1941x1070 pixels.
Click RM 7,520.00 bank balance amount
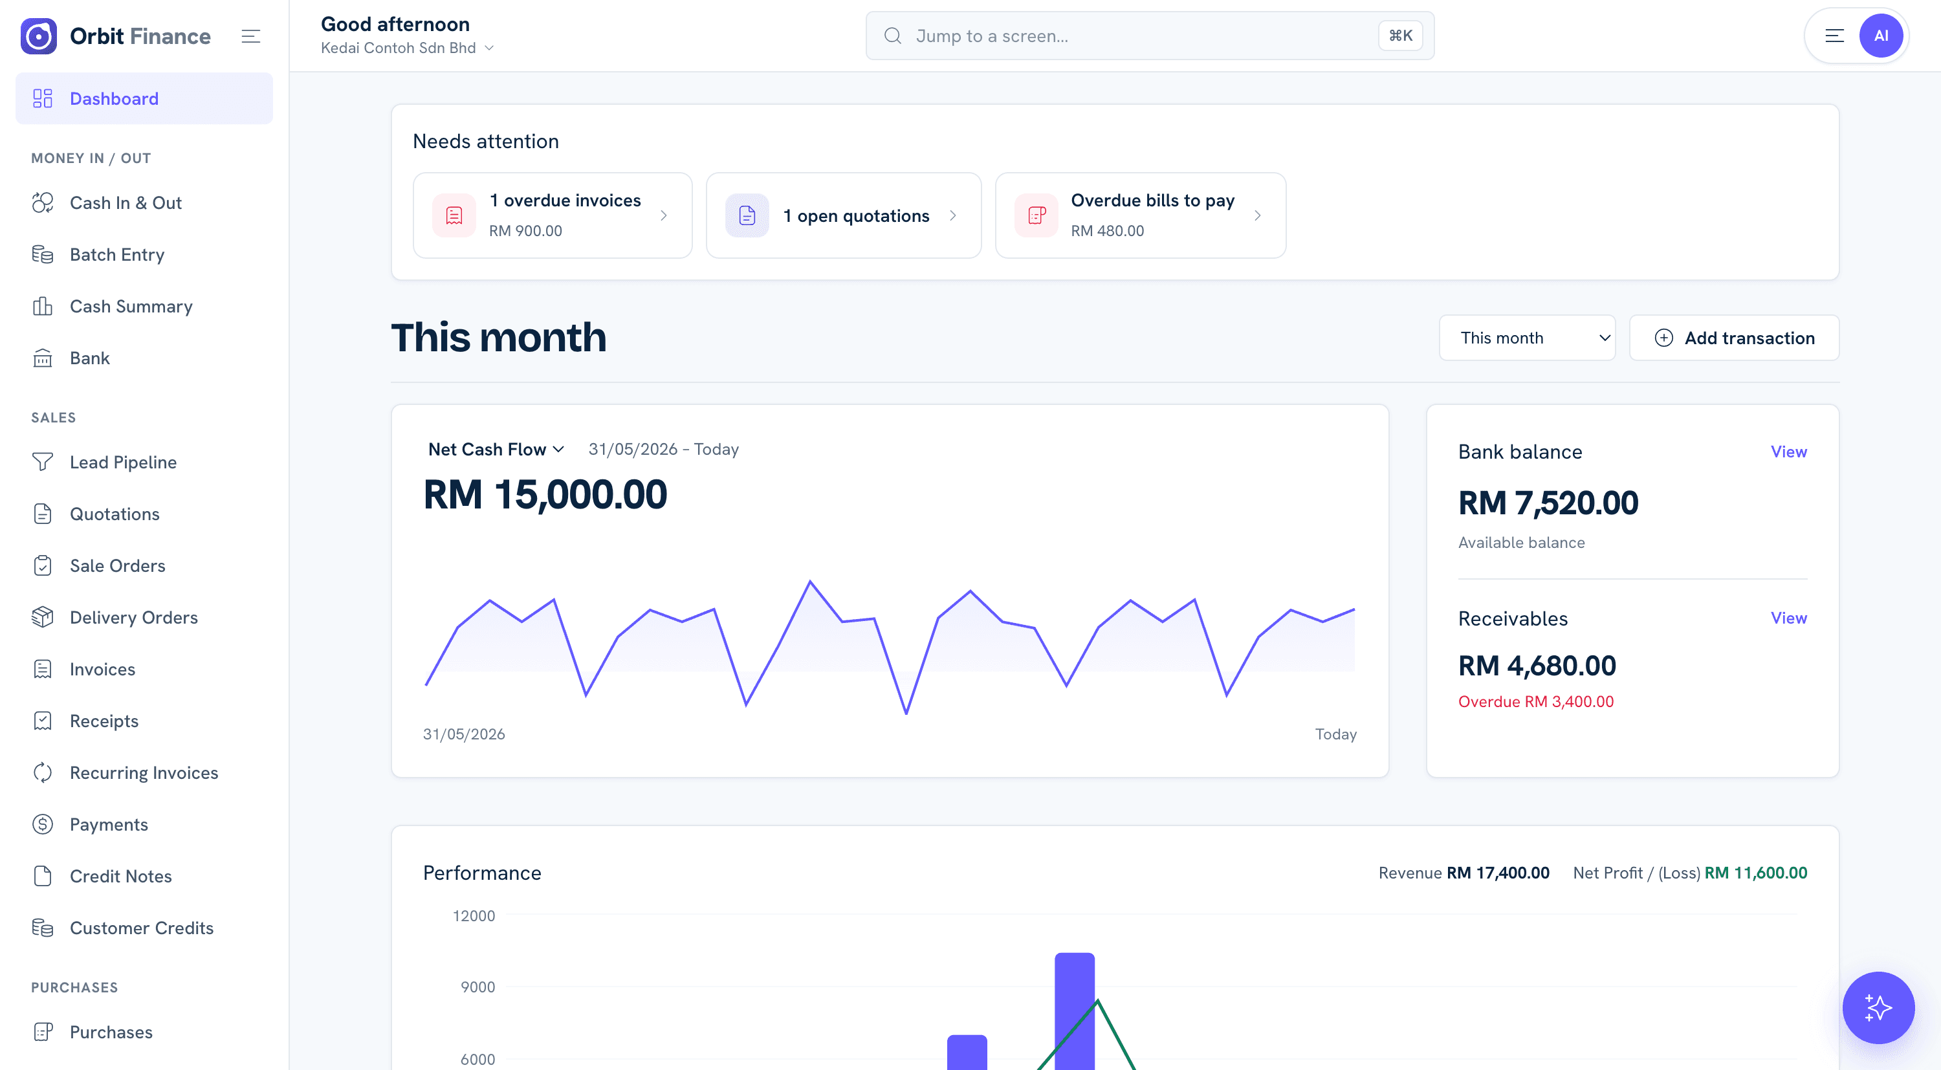point(1548,503)
